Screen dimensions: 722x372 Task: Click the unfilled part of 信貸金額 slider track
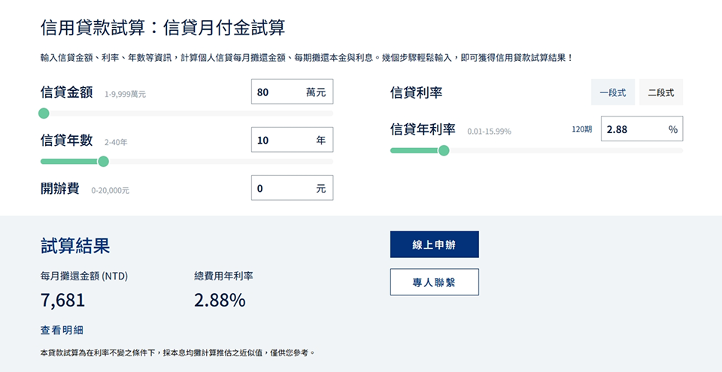(x=188, y=113)
